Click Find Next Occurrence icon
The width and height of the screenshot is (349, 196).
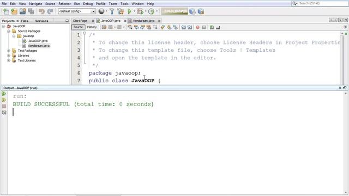coord(142,27)
